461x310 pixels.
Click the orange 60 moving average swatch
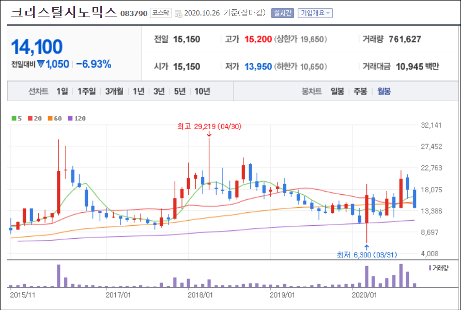50,118
